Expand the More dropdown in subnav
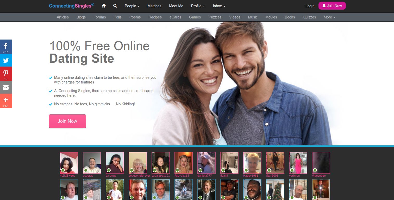The width and height of the screenshot is (394, 200). [329, 17]
